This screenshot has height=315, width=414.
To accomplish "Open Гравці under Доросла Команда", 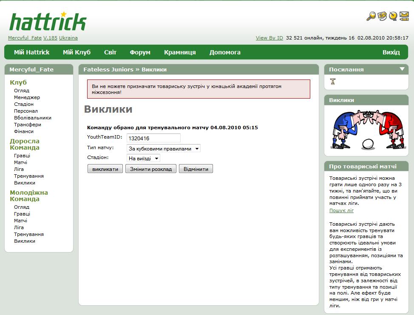I will 22,156.
